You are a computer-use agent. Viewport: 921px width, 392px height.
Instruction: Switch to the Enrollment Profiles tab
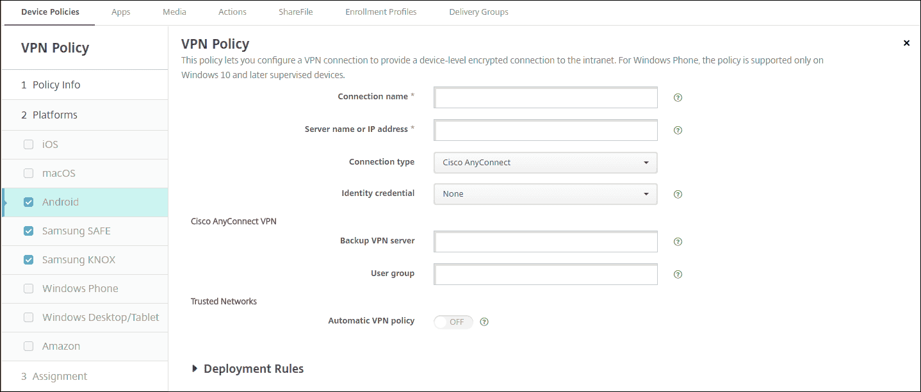tap(381, 12)
